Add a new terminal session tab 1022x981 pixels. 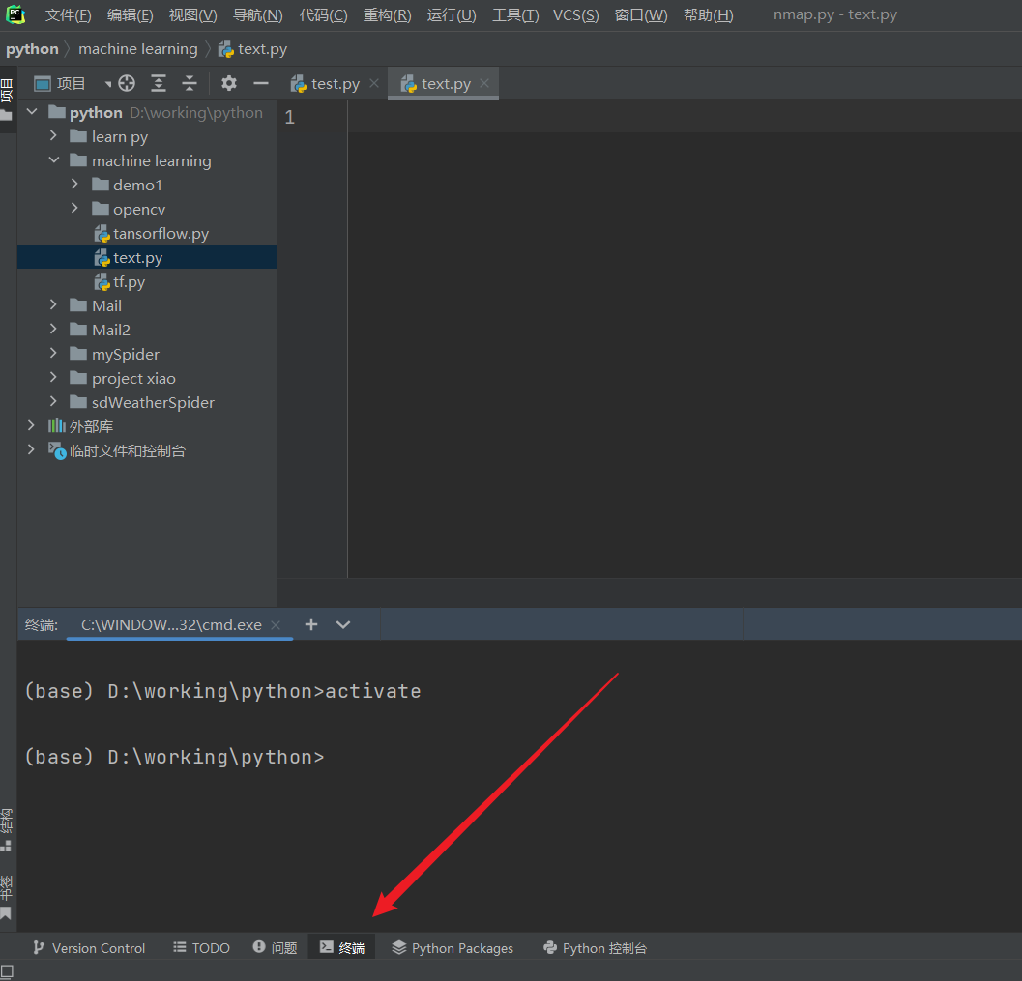click(x=311, y=624)
